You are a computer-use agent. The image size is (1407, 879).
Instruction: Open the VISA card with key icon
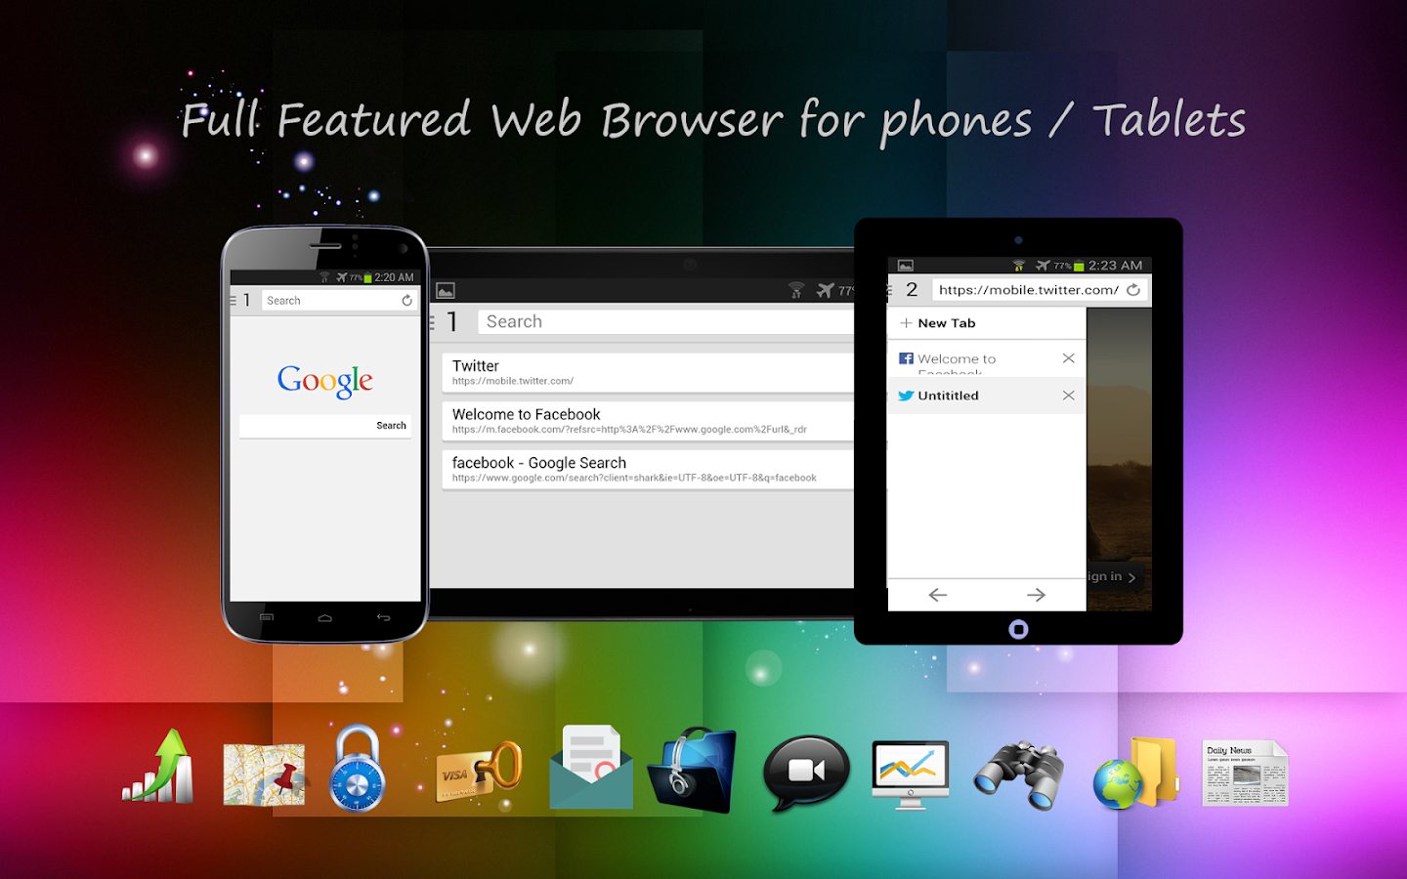479,772
